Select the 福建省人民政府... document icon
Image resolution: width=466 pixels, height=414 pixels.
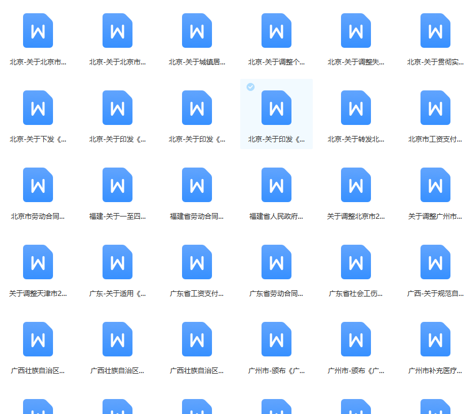point(276,185)
